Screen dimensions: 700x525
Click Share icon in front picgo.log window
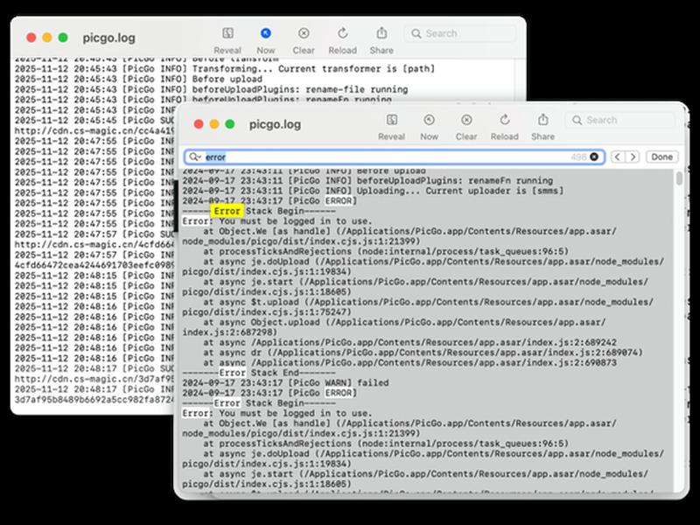click(542, 120)
